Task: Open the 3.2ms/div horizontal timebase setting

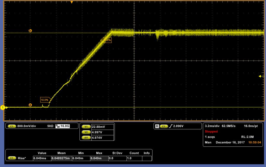Action: [212, 126]
